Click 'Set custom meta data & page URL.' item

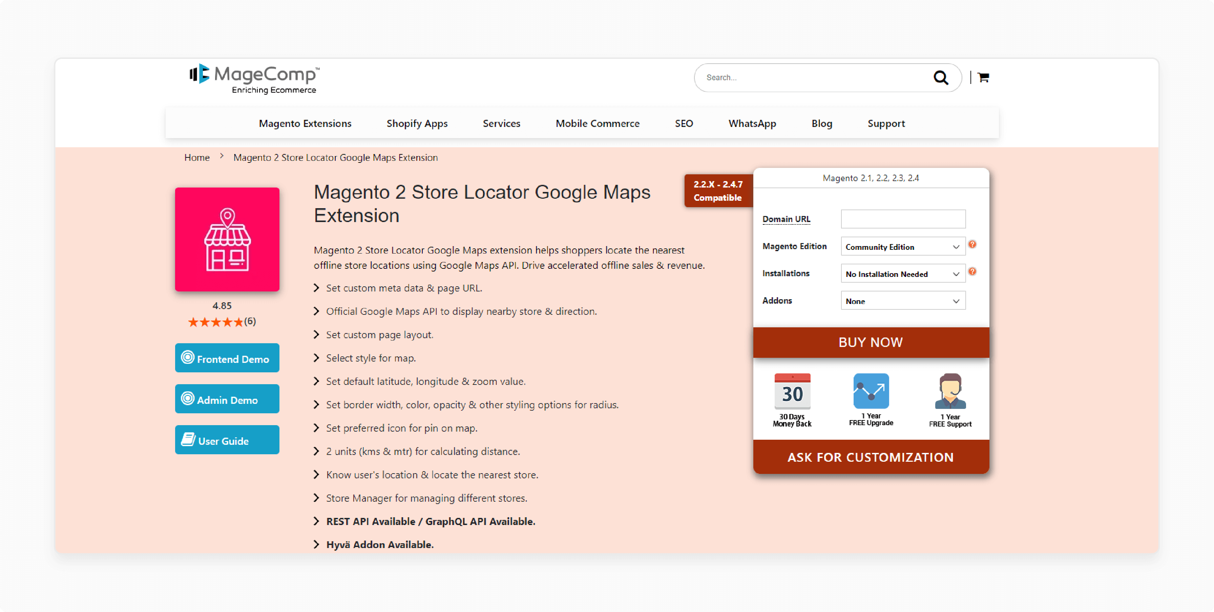pos(404,288)
